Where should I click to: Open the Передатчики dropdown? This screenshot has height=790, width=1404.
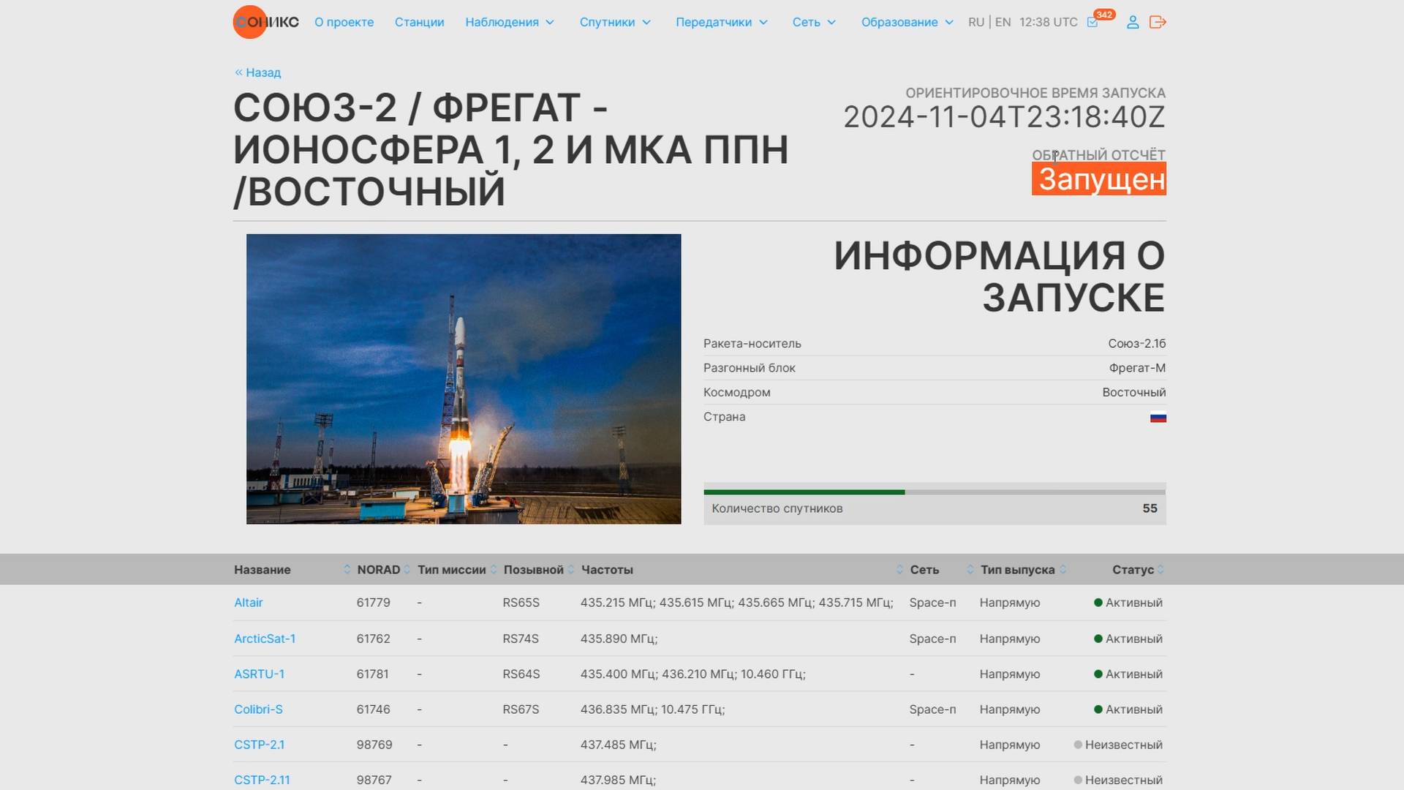tap(721, 22)
